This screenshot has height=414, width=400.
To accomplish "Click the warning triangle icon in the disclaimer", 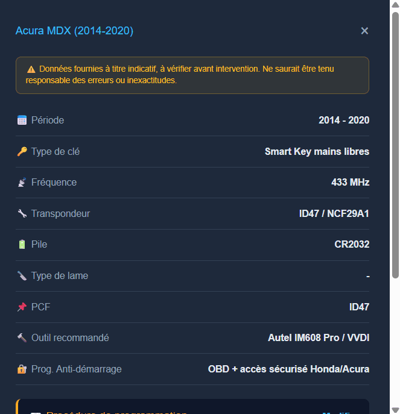I will pos(31,69).
